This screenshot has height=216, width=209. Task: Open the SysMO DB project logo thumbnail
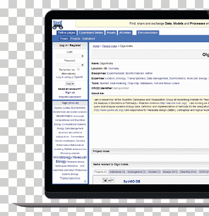click(108, 180)
